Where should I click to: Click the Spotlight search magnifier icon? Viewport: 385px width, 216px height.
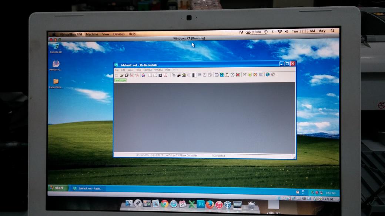332,31
